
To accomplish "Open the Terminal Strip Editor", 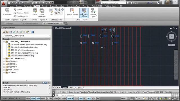I will [x=35, y=12].
